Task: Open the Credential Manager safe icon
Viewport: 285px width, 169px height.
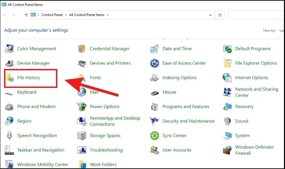Action: 82,49
